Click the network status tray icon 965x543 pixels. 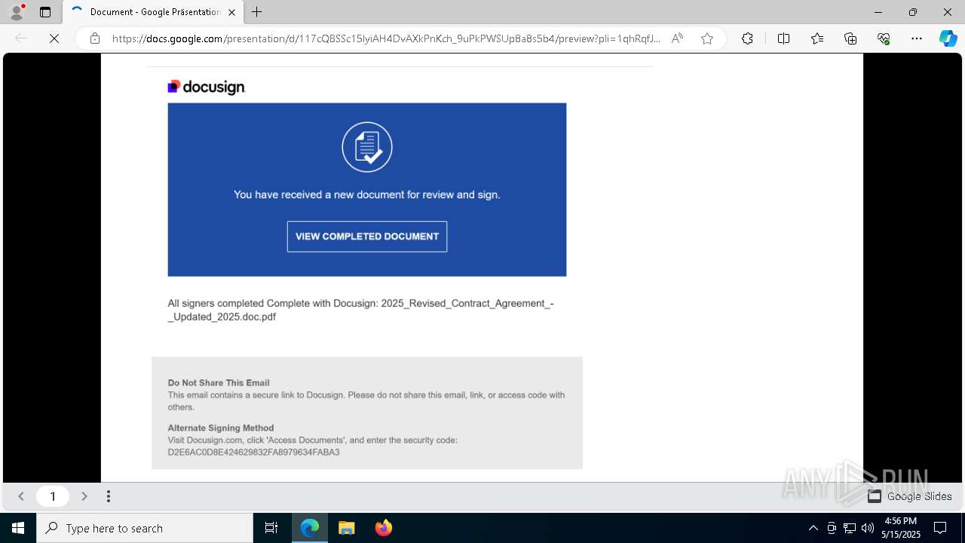tap(850, 528)
